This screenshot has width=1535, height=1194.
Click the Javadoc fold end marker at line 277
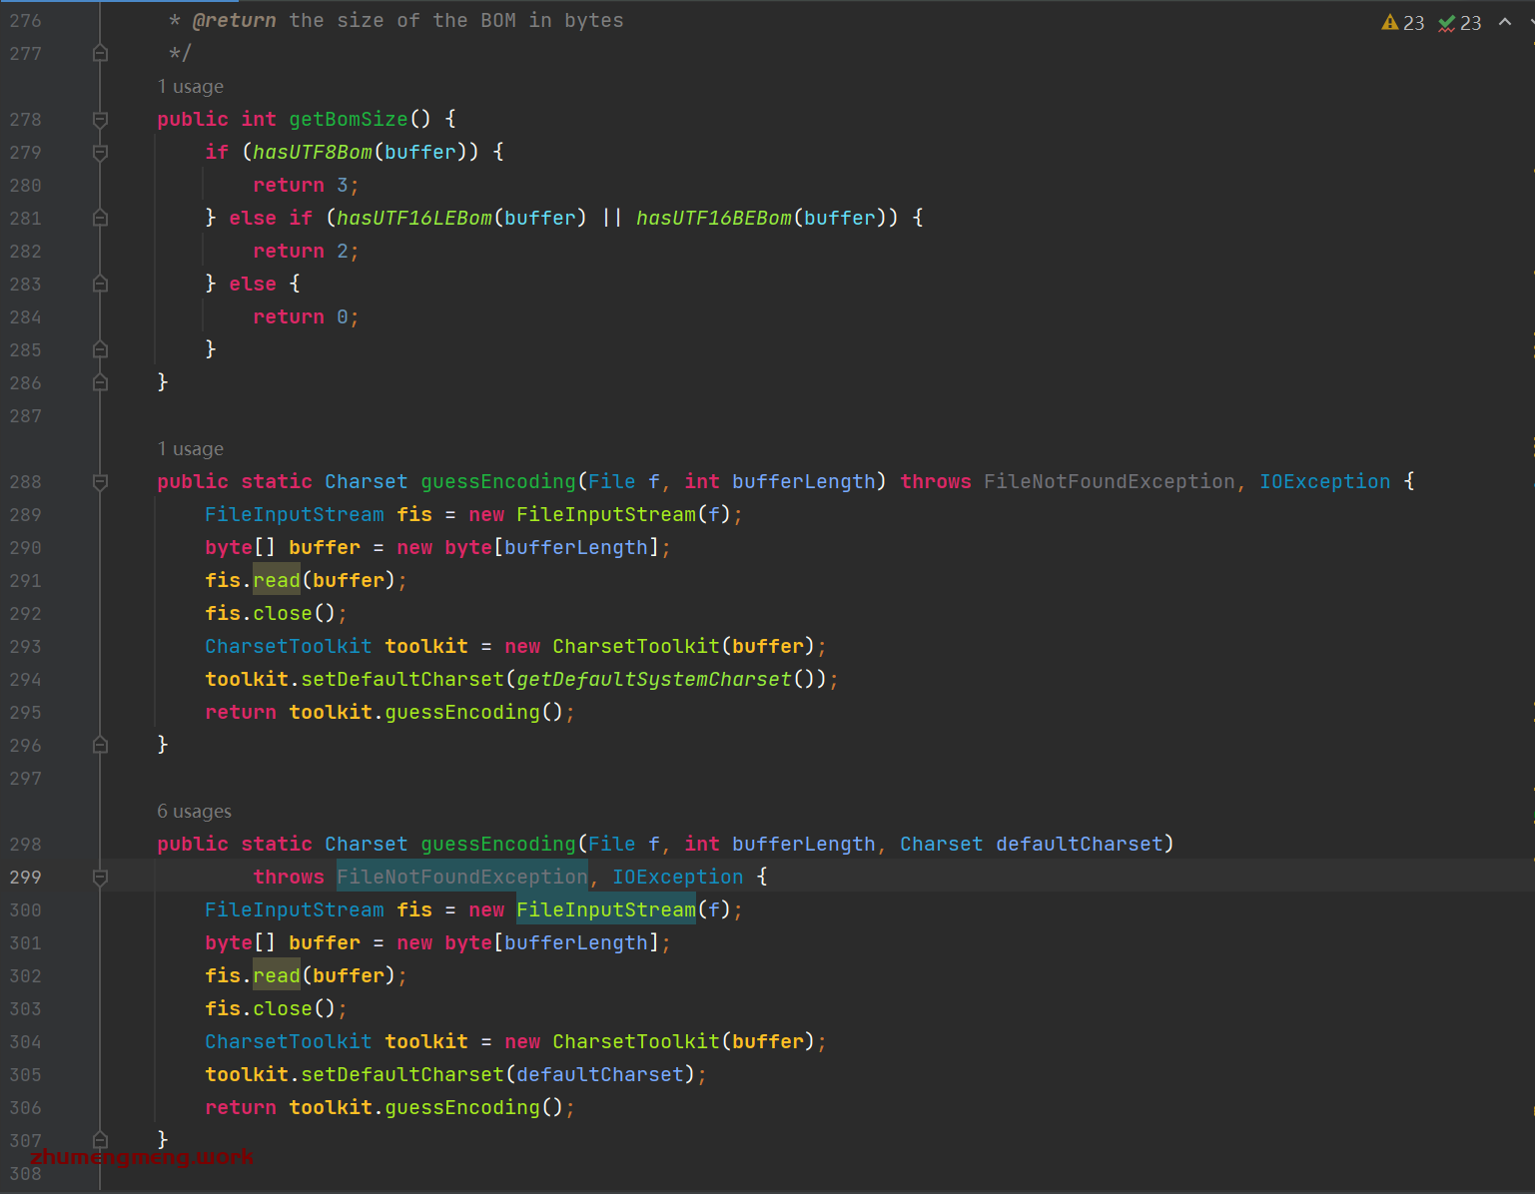tap(100, 53)
